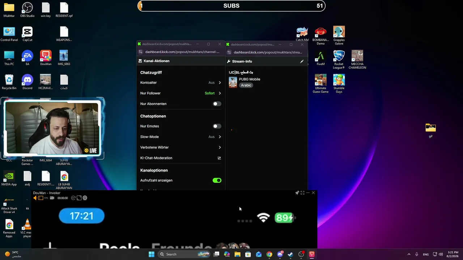Viewport: 463px width, 260px height.
Task: Take a DouWan screenshot with crop icon
Action: click(79, 198)
